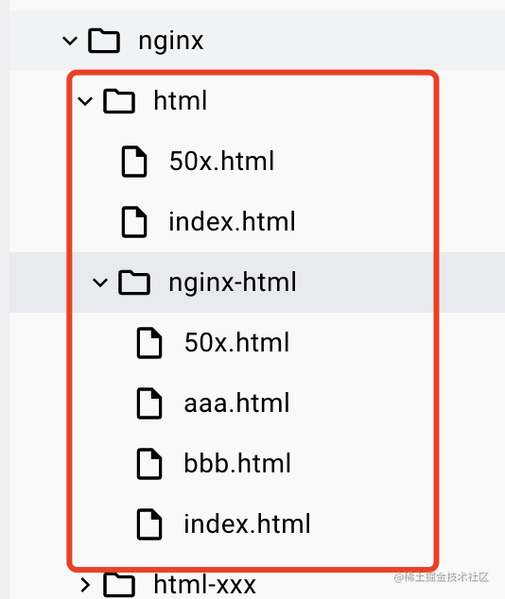Click file icon of bbb.html
Image resolution: width=505 pixels, height=599 pixels.
tap(149, 463)
